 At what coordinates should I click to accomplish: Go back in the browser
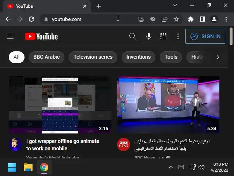pos(8,19)
